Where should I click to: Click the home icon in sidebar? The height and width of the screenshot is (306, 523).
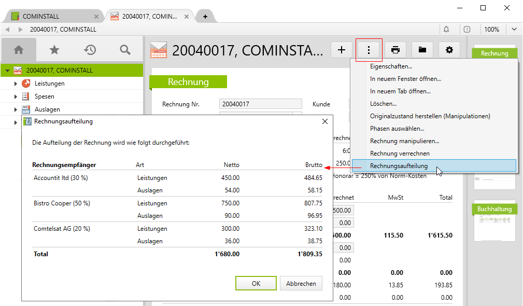click(x=19, y=50)
